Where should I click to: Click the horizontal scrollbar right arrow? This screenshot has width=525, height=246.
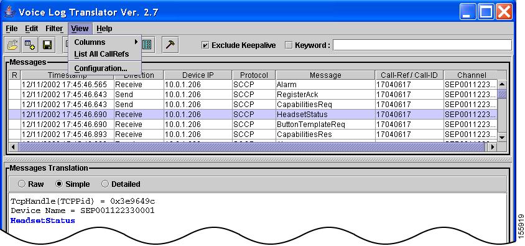492,147
